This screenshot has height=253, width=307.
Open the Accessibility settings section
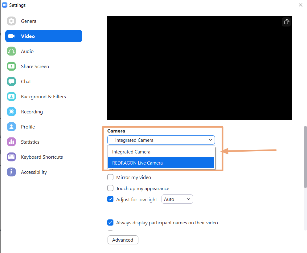(34, 172)
